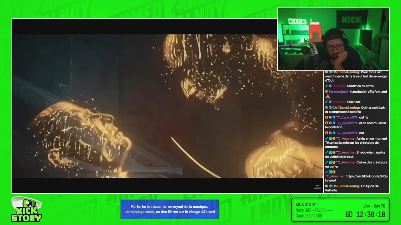The width and height of the screenshot is (401, 225).
Task: Click the clapping emoji after TC_Lysson971's oui
Action: [367, 117]
